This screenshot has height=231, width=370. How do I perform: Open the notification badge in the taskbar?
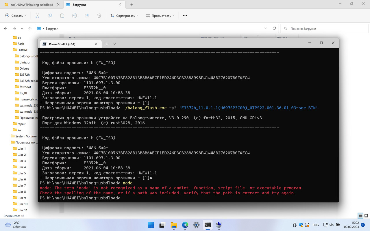[363, 225]
